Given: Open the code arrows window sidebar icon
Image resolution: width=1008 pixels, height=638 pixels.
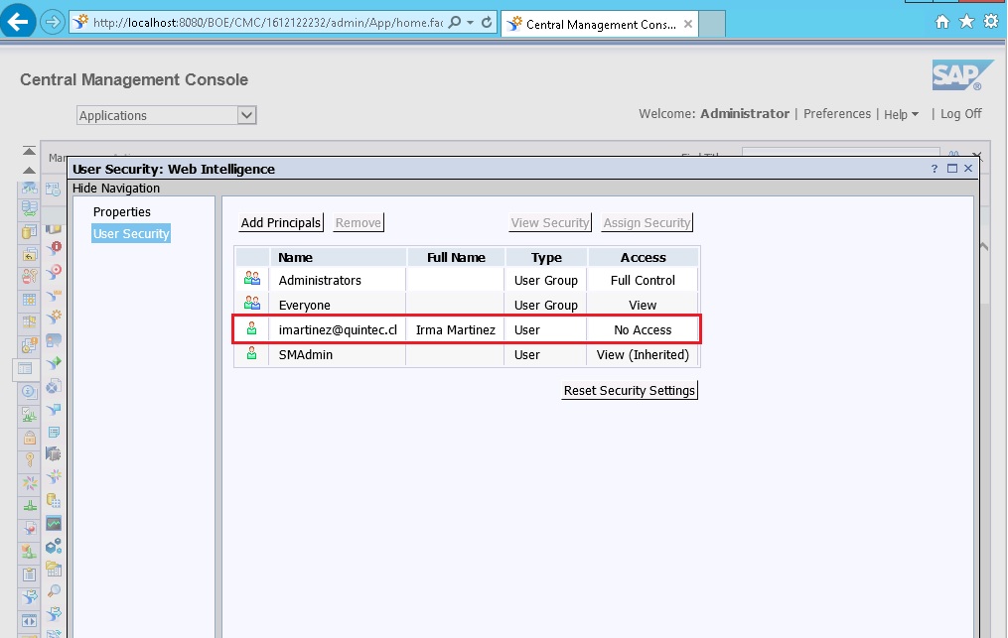Looking at the screenshot, I should click(30, 621).
